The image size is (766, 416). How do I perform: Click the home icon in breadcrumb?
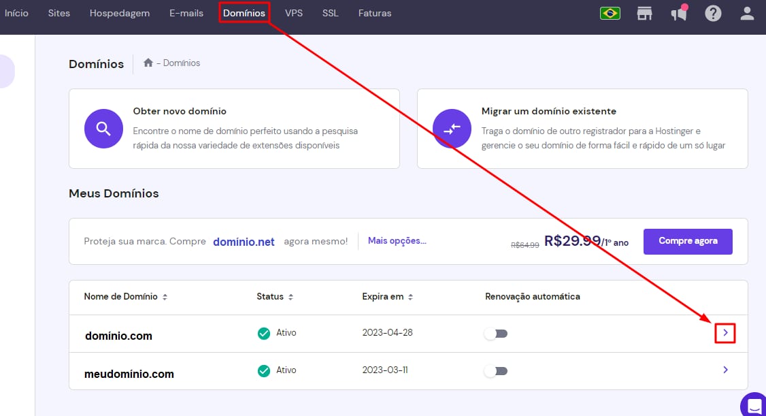(148, 63)
